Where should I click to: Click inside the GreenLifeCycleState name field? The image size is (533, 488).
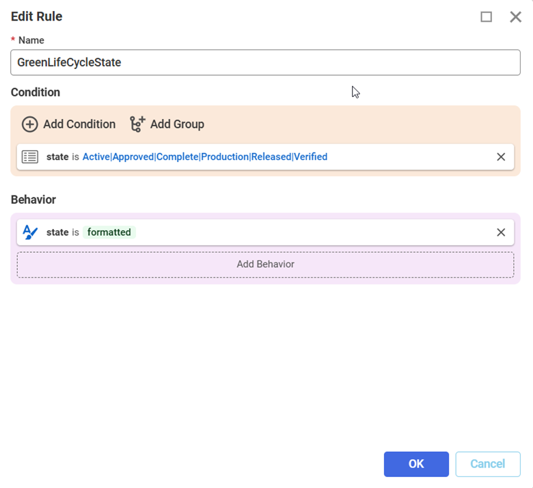click(x=265, y=63)
